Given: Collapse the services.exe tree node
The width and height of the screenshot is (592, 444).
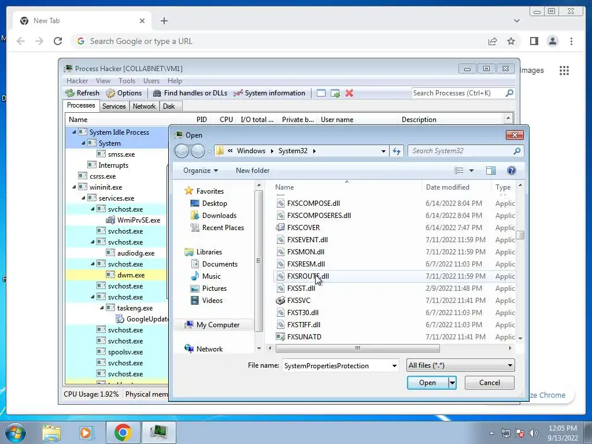Looking at the screenshot, I should coord(83,198).
